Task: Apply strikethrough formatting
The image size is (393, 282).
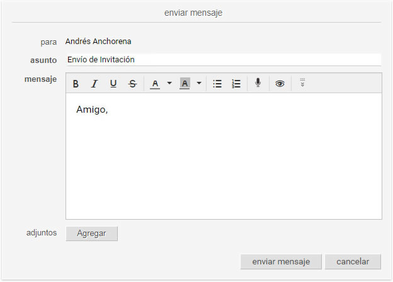Action: click(132, 83)
